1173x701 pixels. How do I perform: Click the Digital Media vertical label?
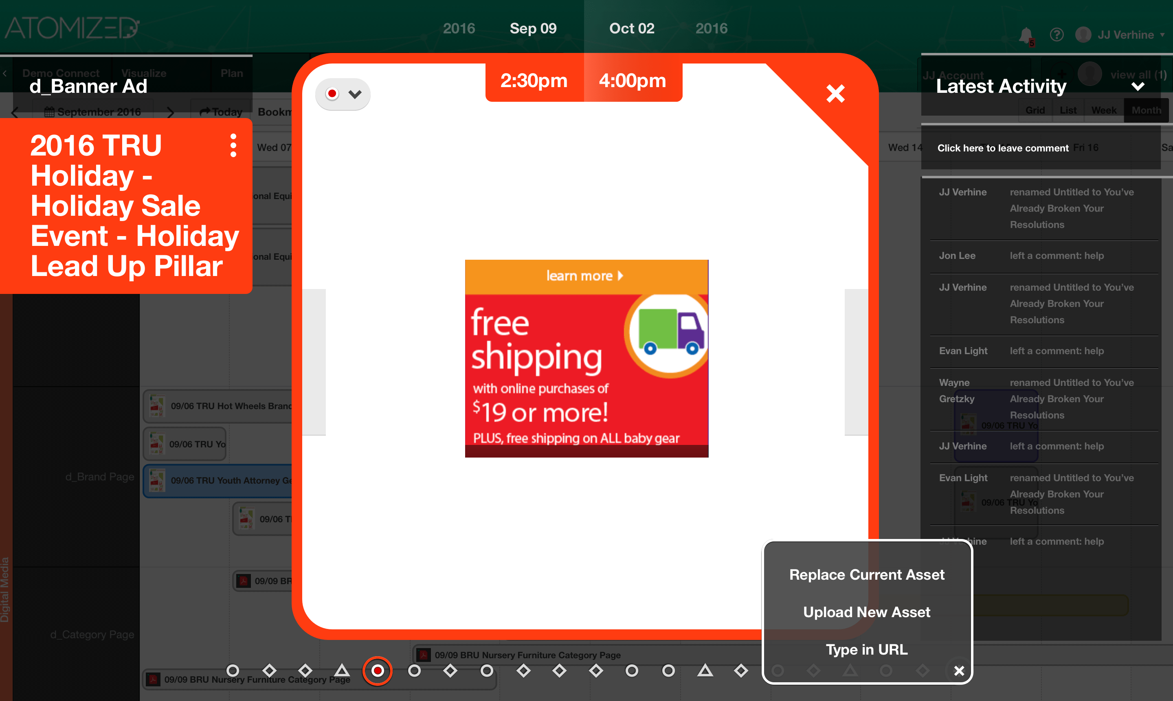5,590
